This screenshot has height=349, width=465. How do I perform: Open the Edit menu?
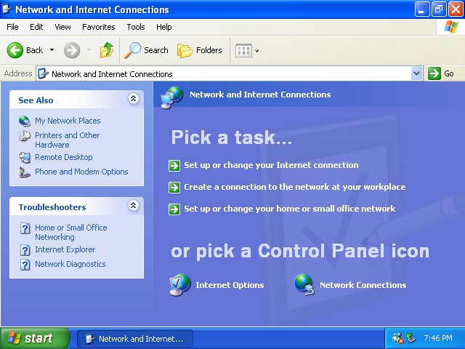[x=36, y=27]
